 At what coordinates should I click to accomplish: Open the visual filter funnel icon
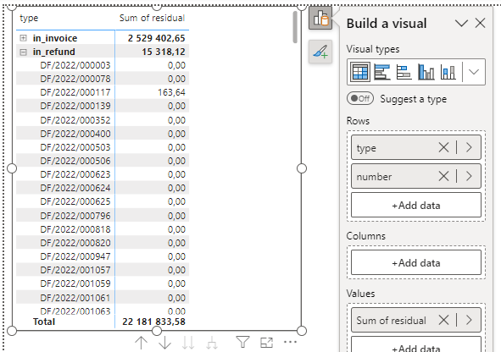(x=242, y=342)
